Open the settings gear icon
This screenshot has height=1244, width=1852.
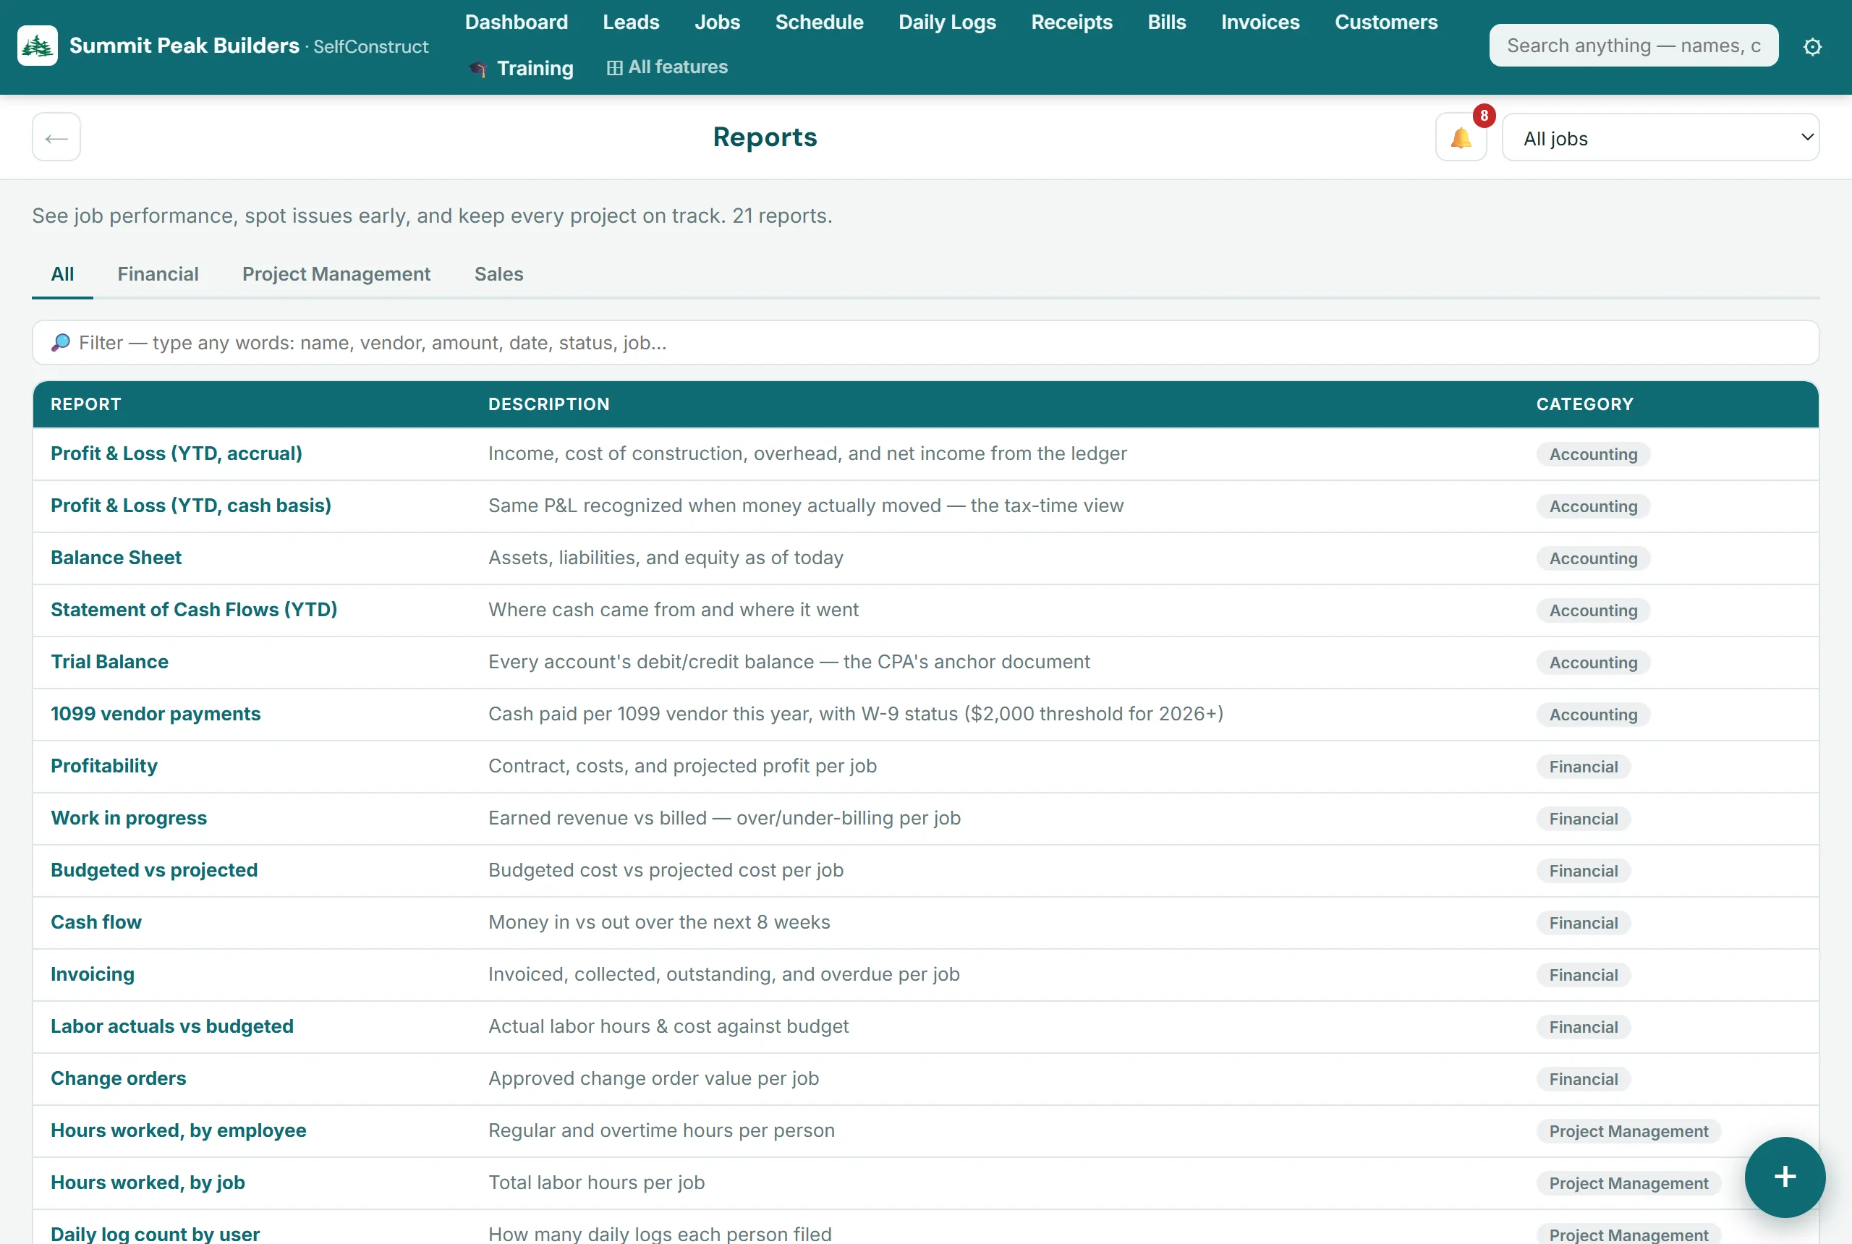click(x=1812, y=46)
